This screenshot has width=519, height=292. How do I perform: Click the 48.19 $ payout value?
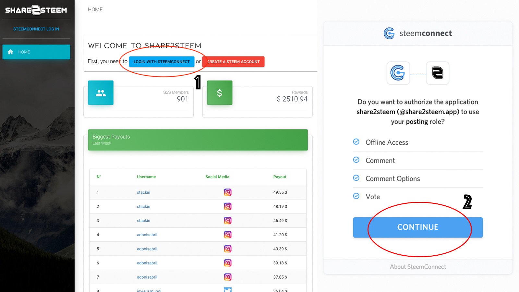[280, 206]
